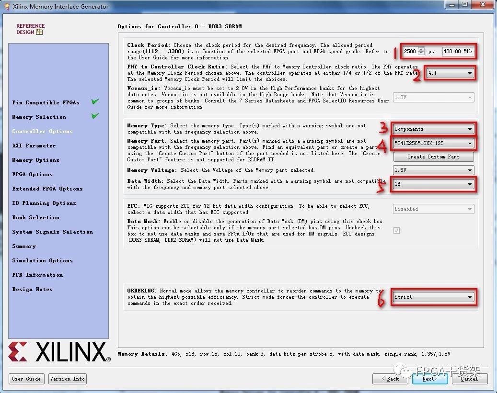
Task: Click the Xilinx Memory Interface Generator title icon
Action: [x=6, y=6]
